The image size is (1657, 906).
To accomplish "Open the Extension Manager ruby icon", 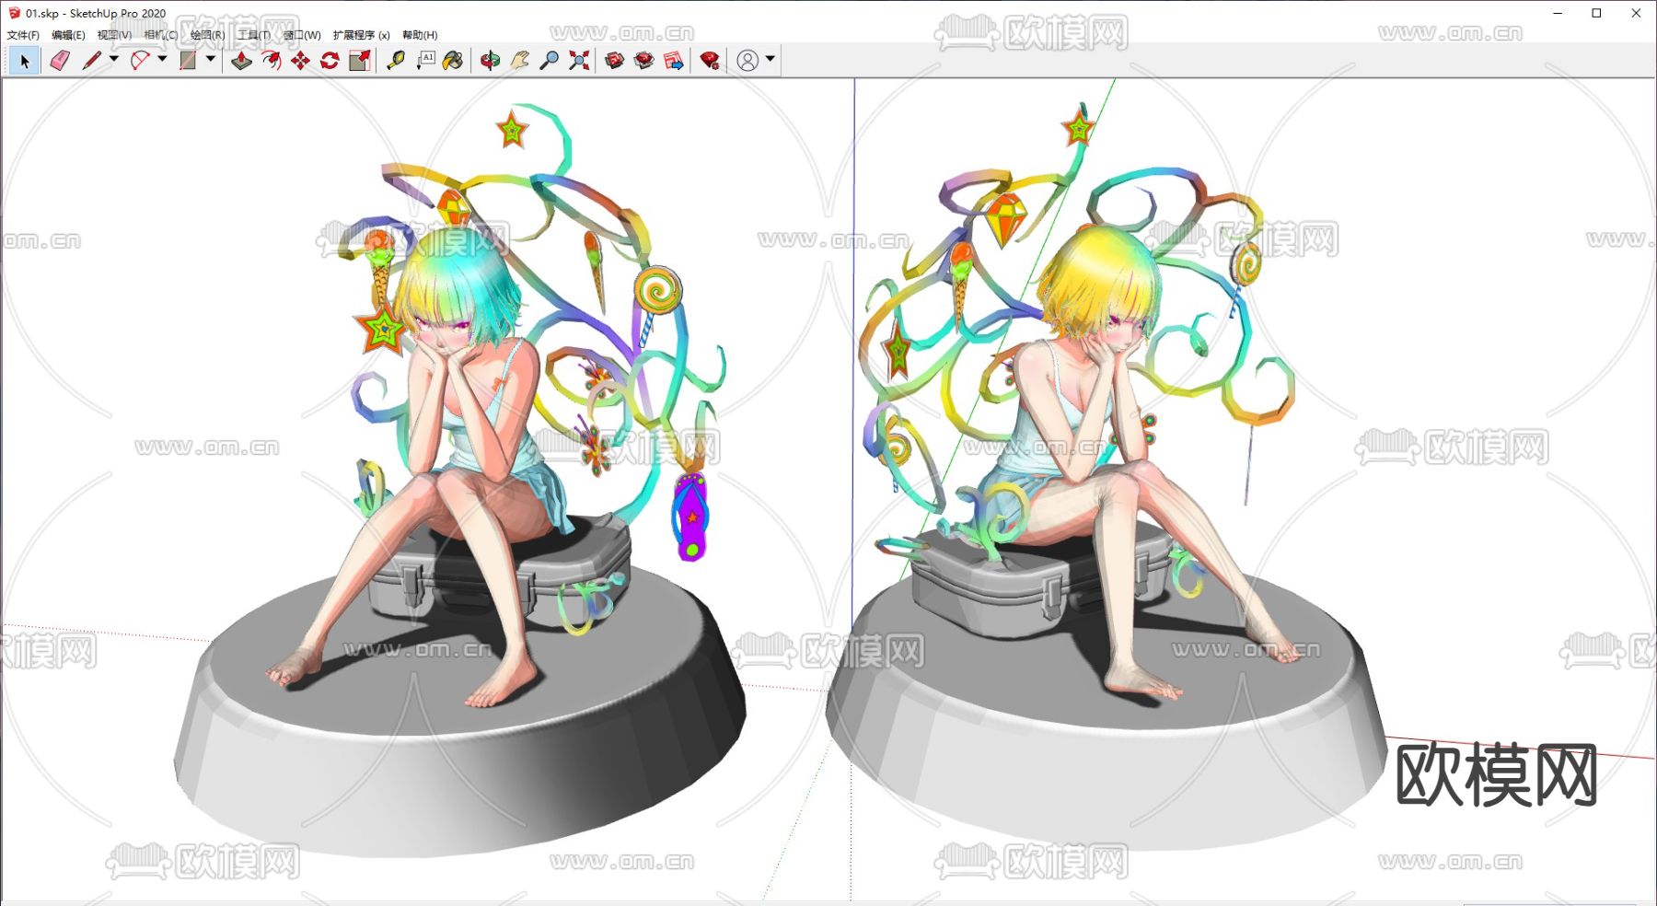I will pyautogui.click(x=709, y=61).
